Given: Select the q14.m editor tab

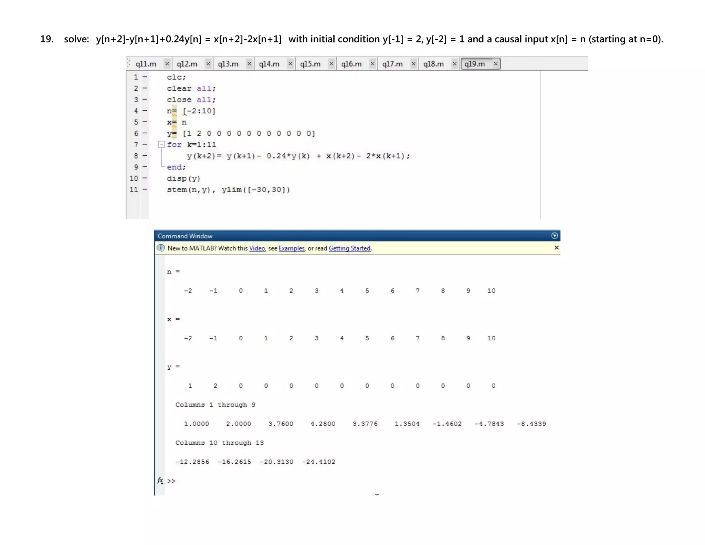Looking at the screenshot, I should tap(269, 64).
